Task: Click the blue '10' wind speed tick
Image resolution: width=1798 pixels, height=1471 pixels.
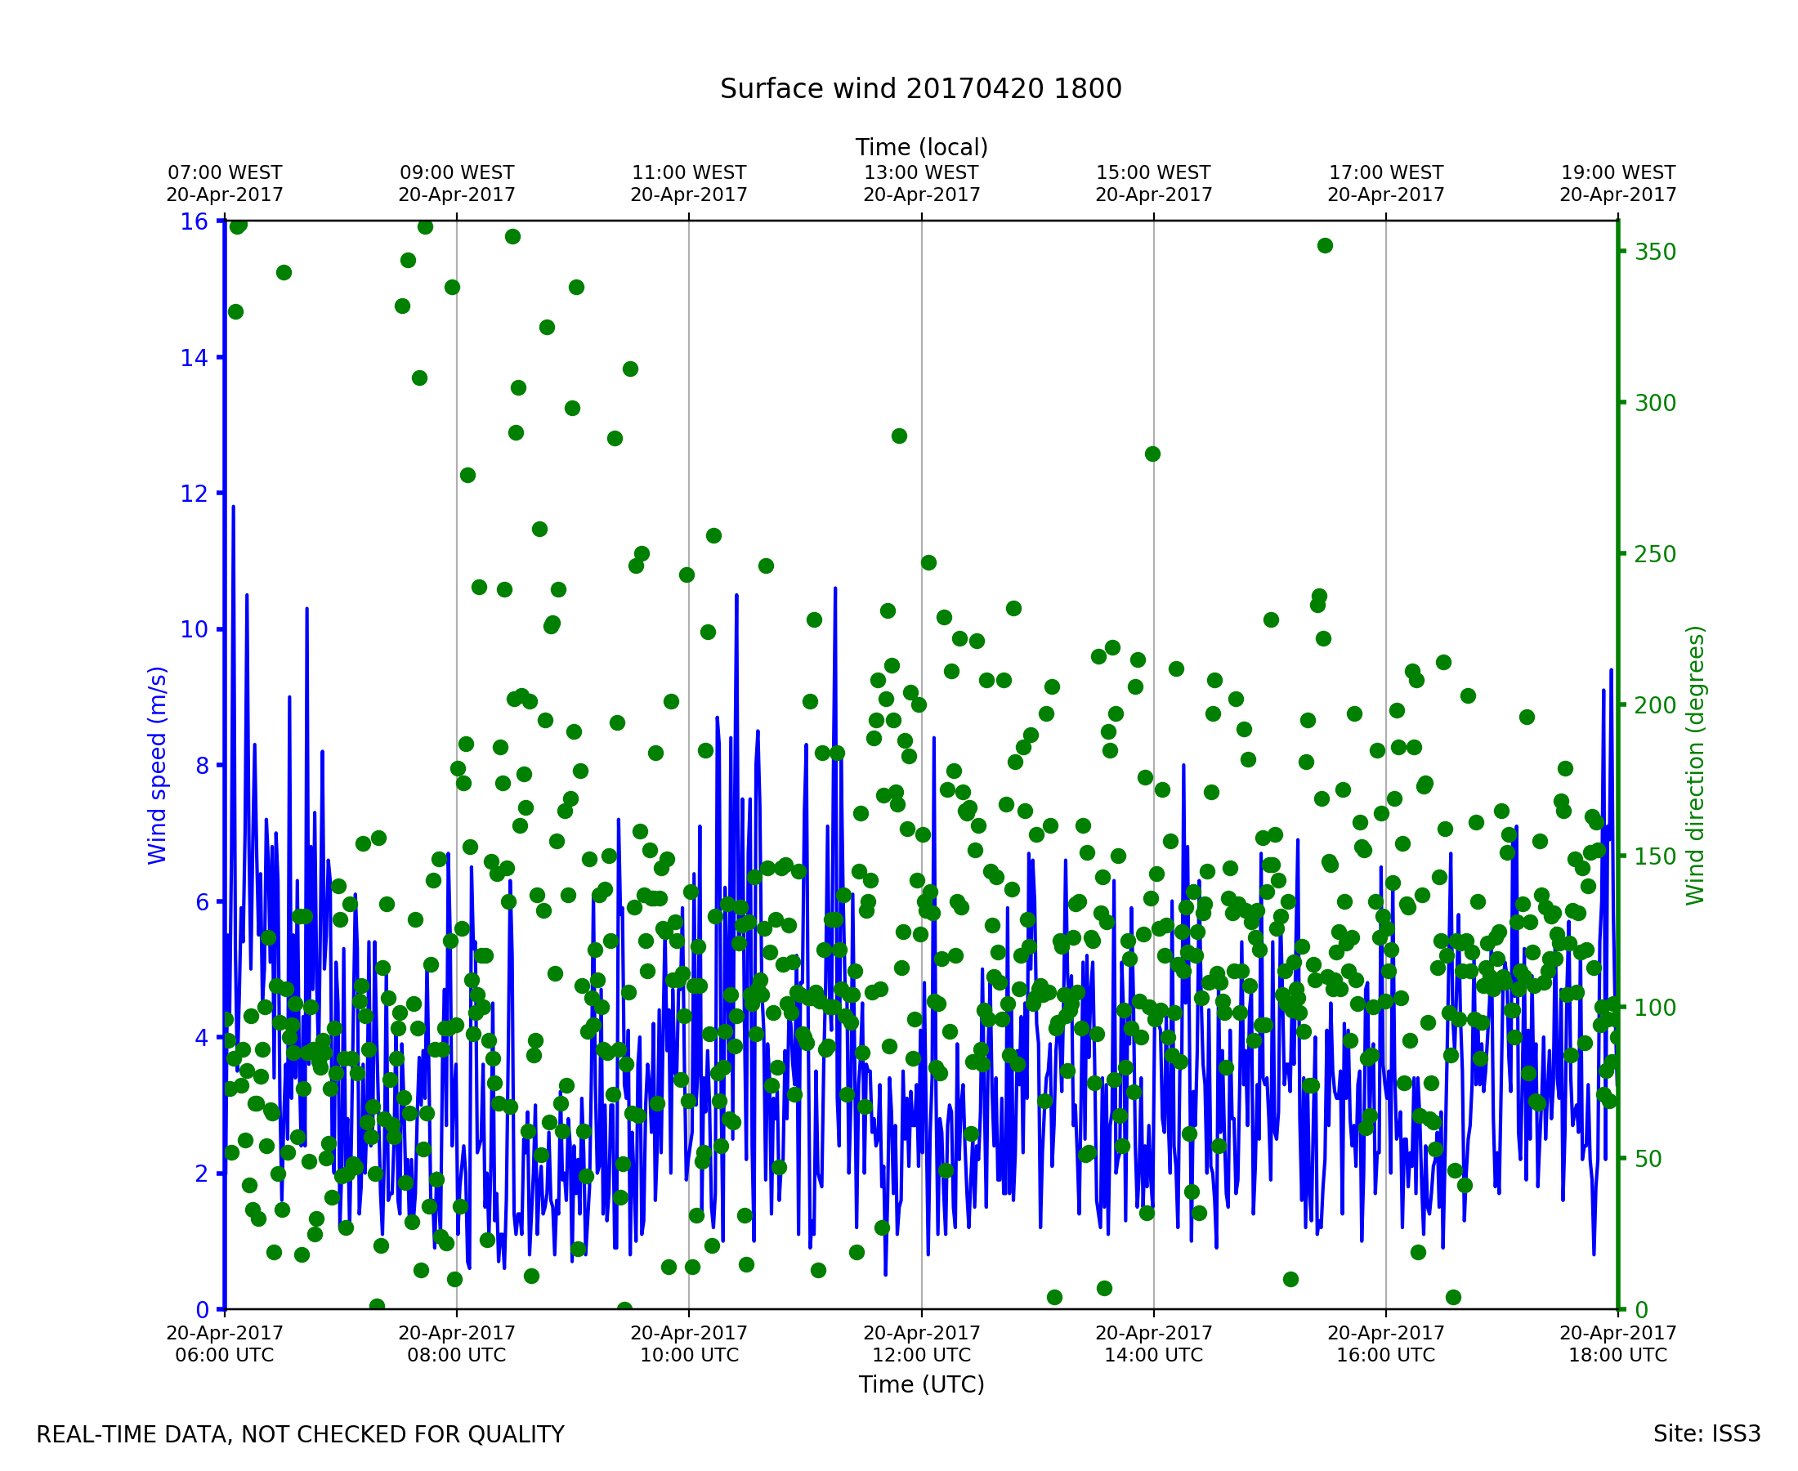Action: 194,629
